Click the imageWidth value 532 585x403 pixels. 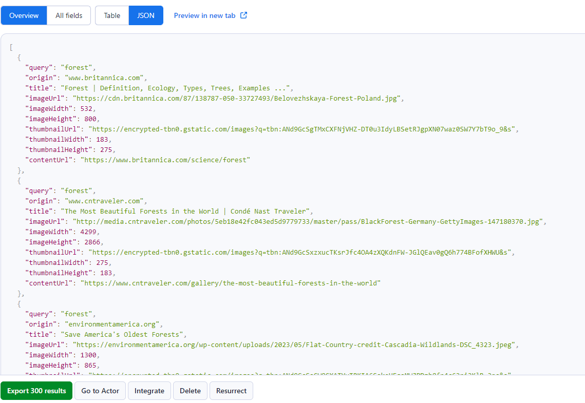pyautogui.click(x=86, y=109)
